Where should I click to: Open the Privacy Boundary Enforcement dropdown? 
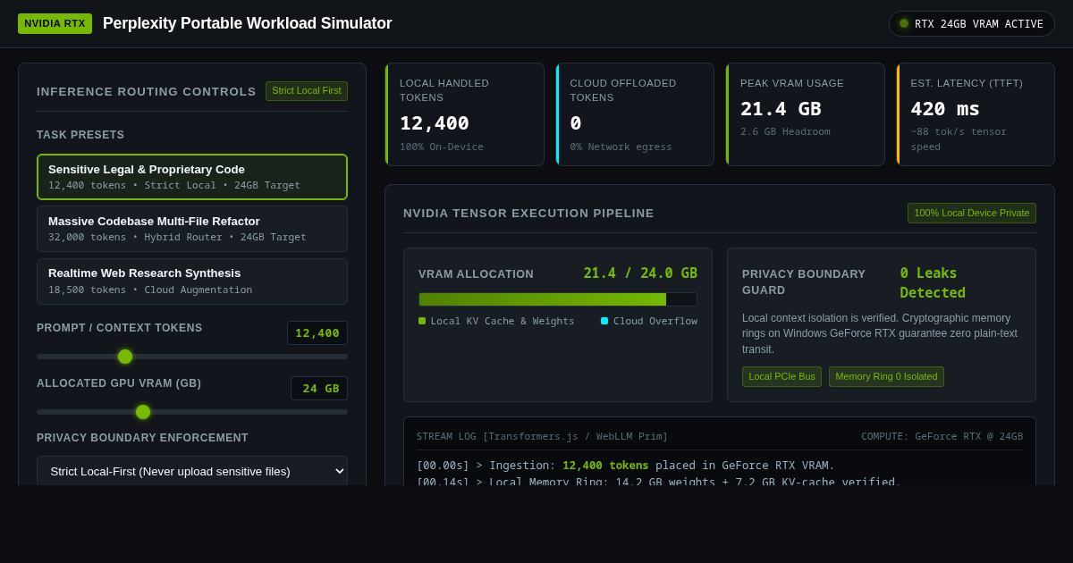pyautogui.click(x=192, y=471)
